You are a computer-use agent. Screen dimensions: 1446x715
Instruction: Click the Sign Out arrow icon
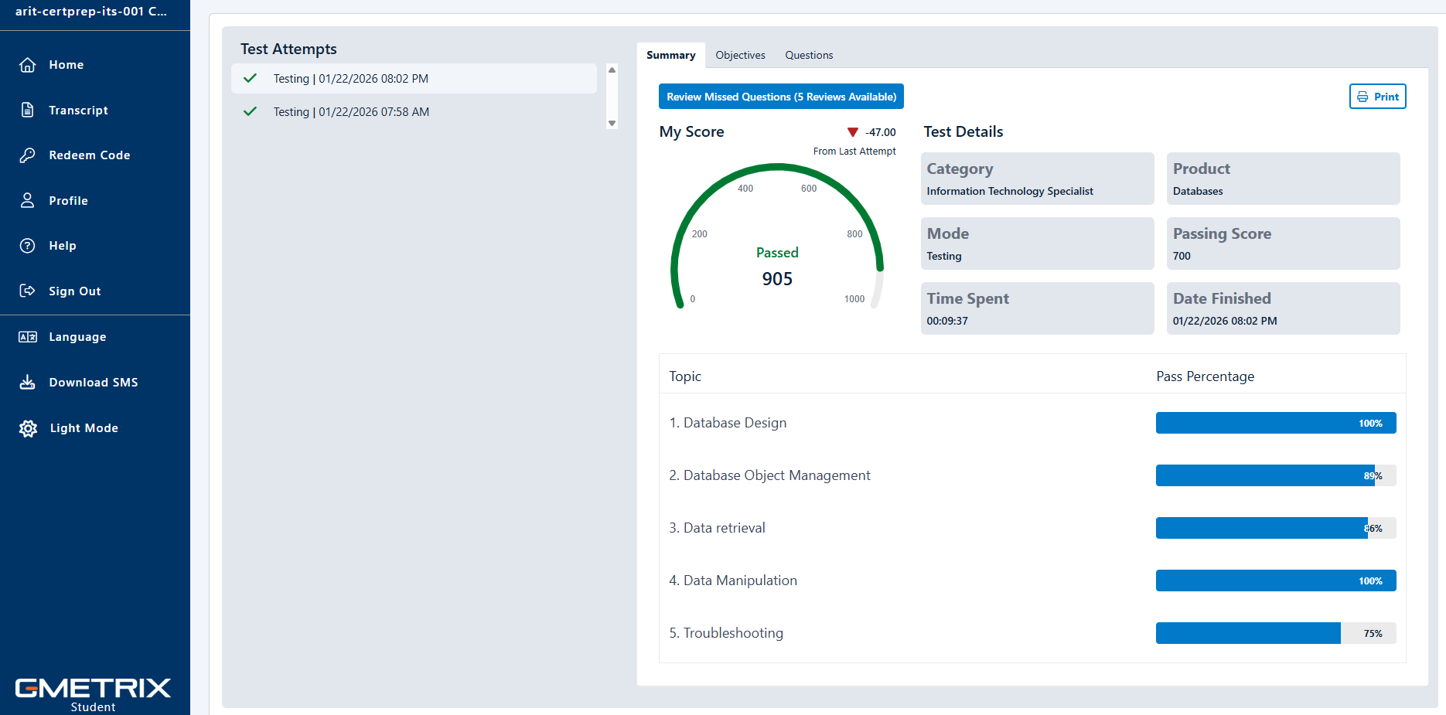28,291
